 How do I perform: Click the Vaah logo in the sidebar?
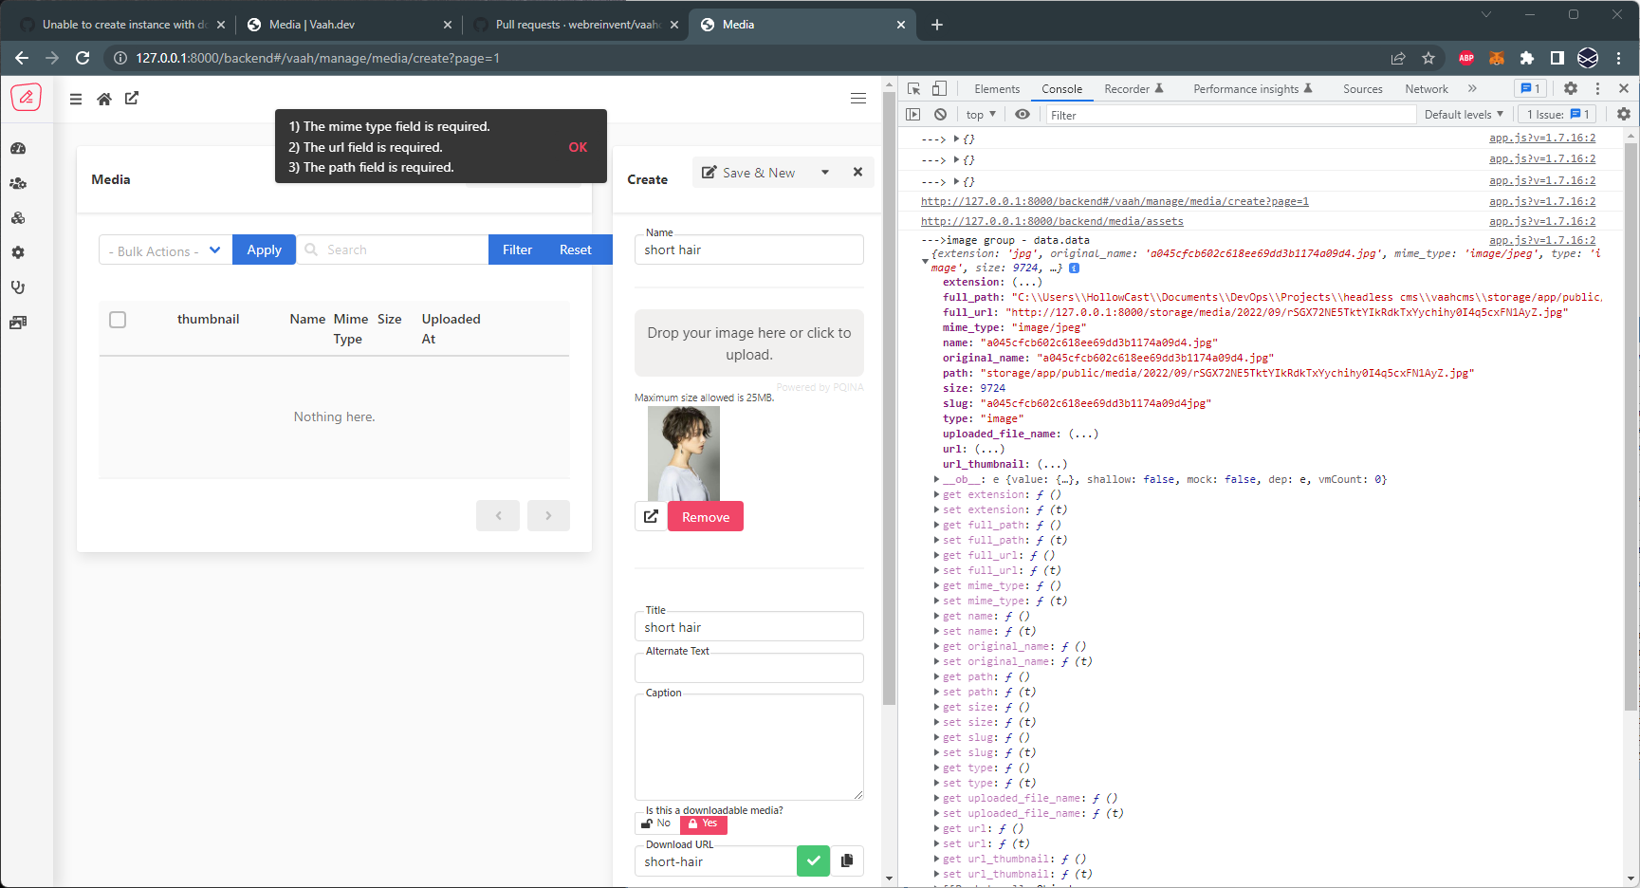[x=26, y=97]
